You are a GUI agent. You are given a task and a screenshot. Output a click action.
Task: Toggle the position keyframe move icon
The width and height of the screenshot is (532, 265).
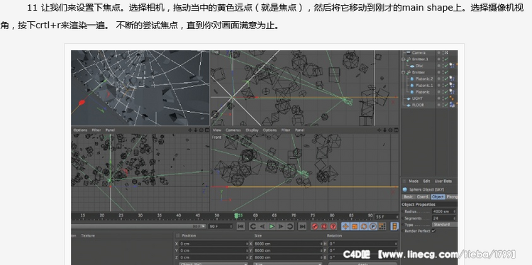pos(345,227)
